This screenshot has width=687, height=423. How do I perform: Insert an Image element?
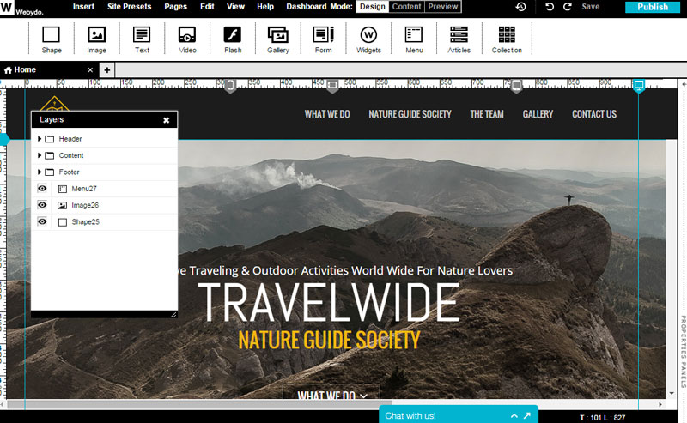tap(96, 39)
